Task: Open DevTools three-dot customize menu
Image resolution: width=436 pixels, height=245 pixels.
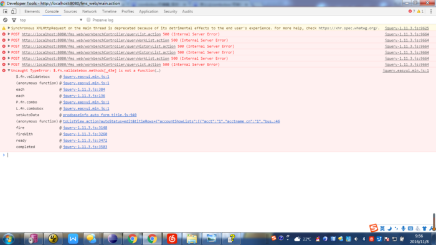Action: [x=431, y=11]
